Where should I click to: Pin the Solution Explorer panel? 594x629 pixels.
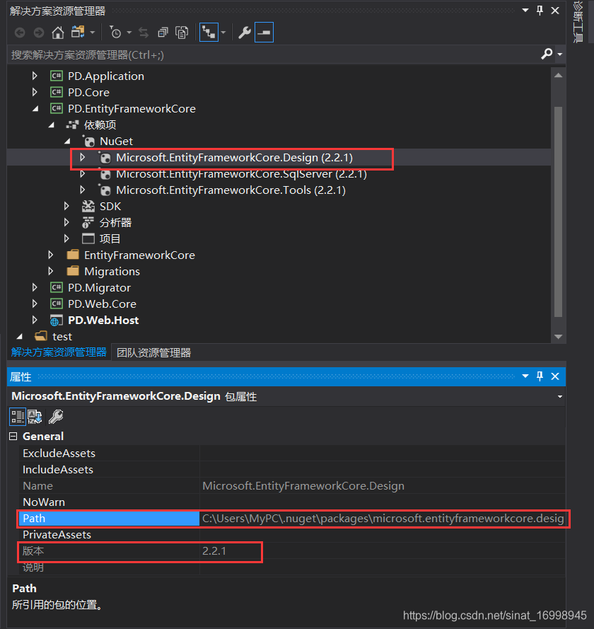click(540, 11)
